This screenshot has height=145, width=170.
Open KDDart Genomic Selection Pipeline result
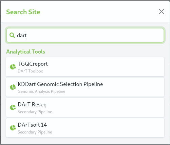tap(85, 87)
